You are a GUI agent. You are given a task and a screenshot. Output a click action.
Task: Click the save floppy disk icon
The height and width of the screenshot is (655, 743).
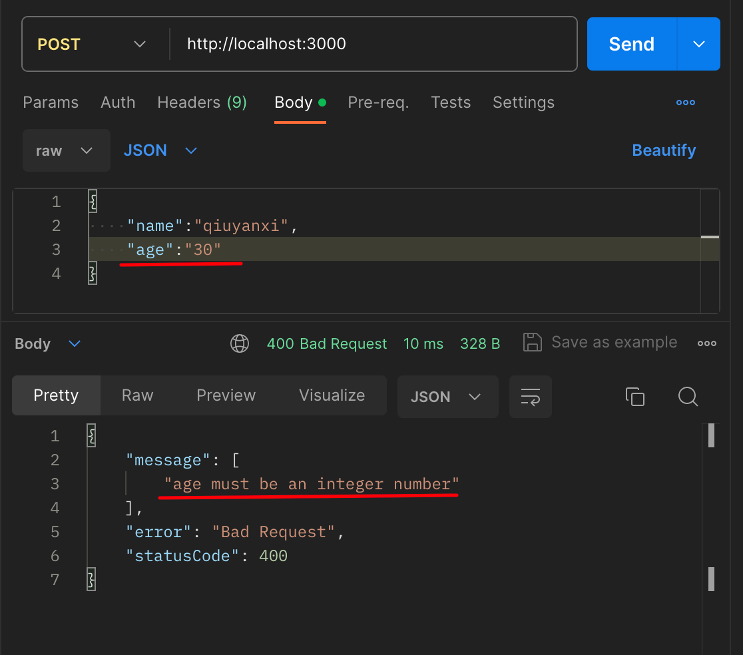[532, 342]
